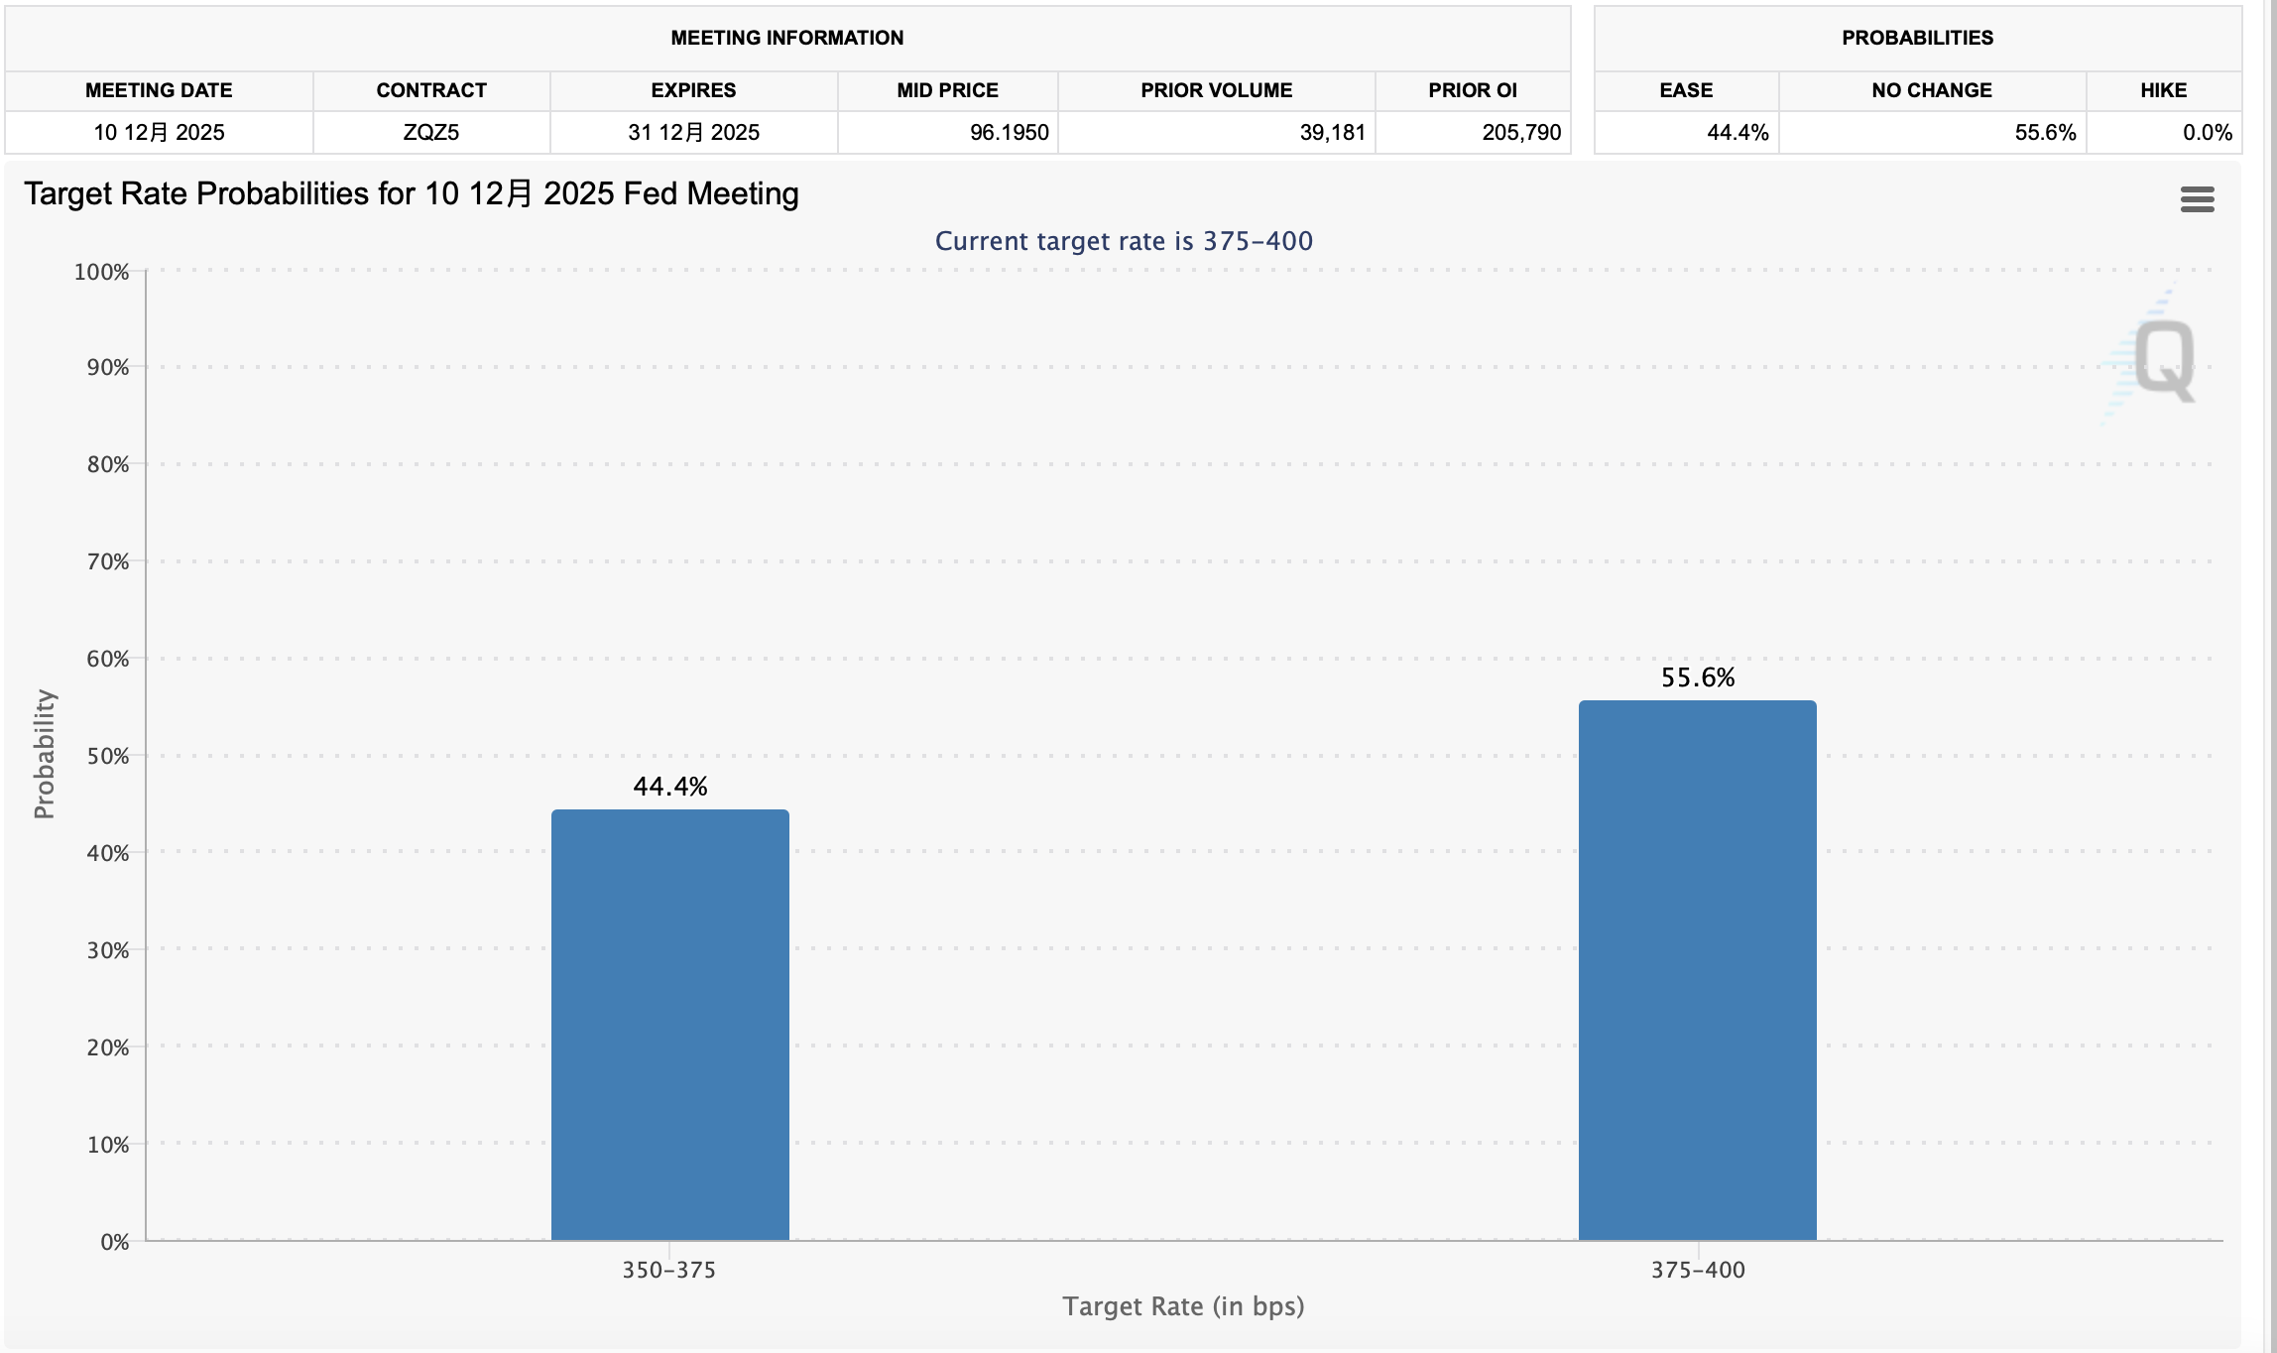Screen dimensions: 2277x1353
Task: Click the 55.6% bar data label
Action: 1698,677
